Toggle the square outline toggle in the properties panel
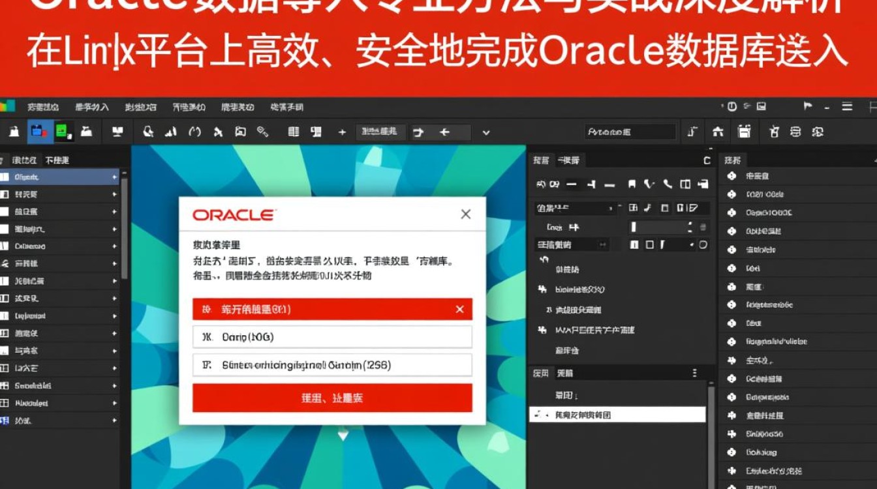 tap(649, 244)
